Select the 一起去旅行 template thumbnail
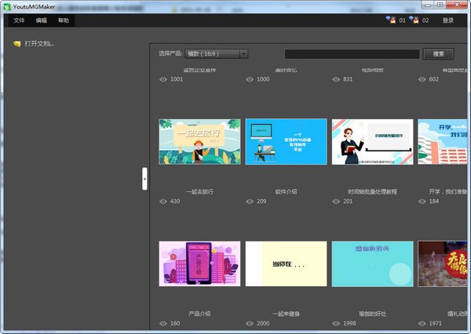This screenshot has height=334, width=471. pos(199,142)
